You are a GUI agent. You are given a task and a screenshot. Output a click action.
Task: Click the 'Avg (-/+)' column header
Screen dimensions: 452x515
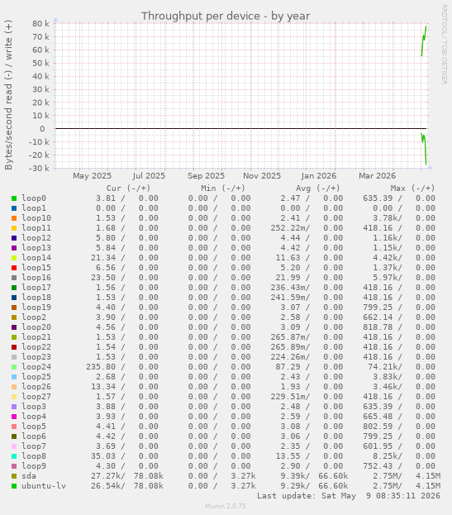coord(318,188)
